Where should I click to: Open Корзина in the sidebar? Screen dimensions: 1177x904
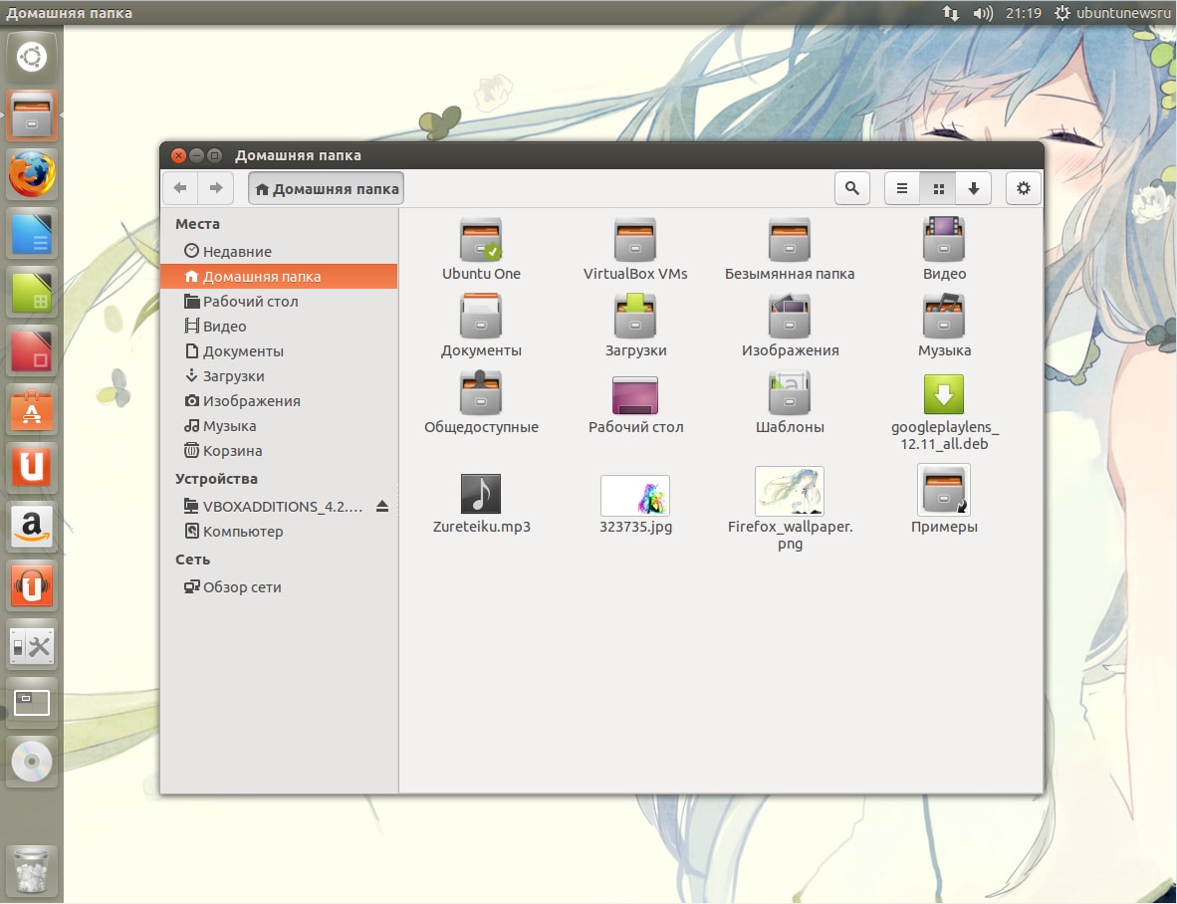click(x=279, y=450)
